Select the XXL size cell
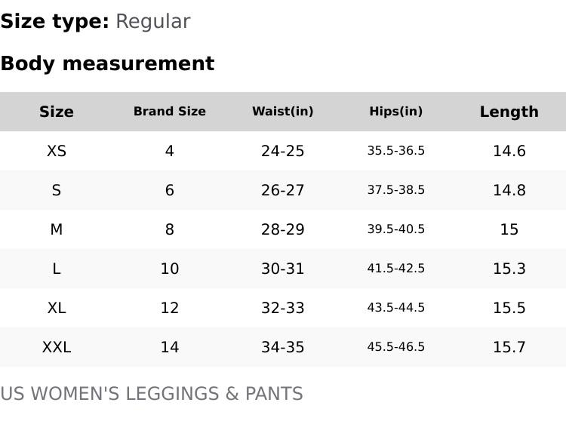The width and height of the screenshot is (566, 421). point(57,347)
